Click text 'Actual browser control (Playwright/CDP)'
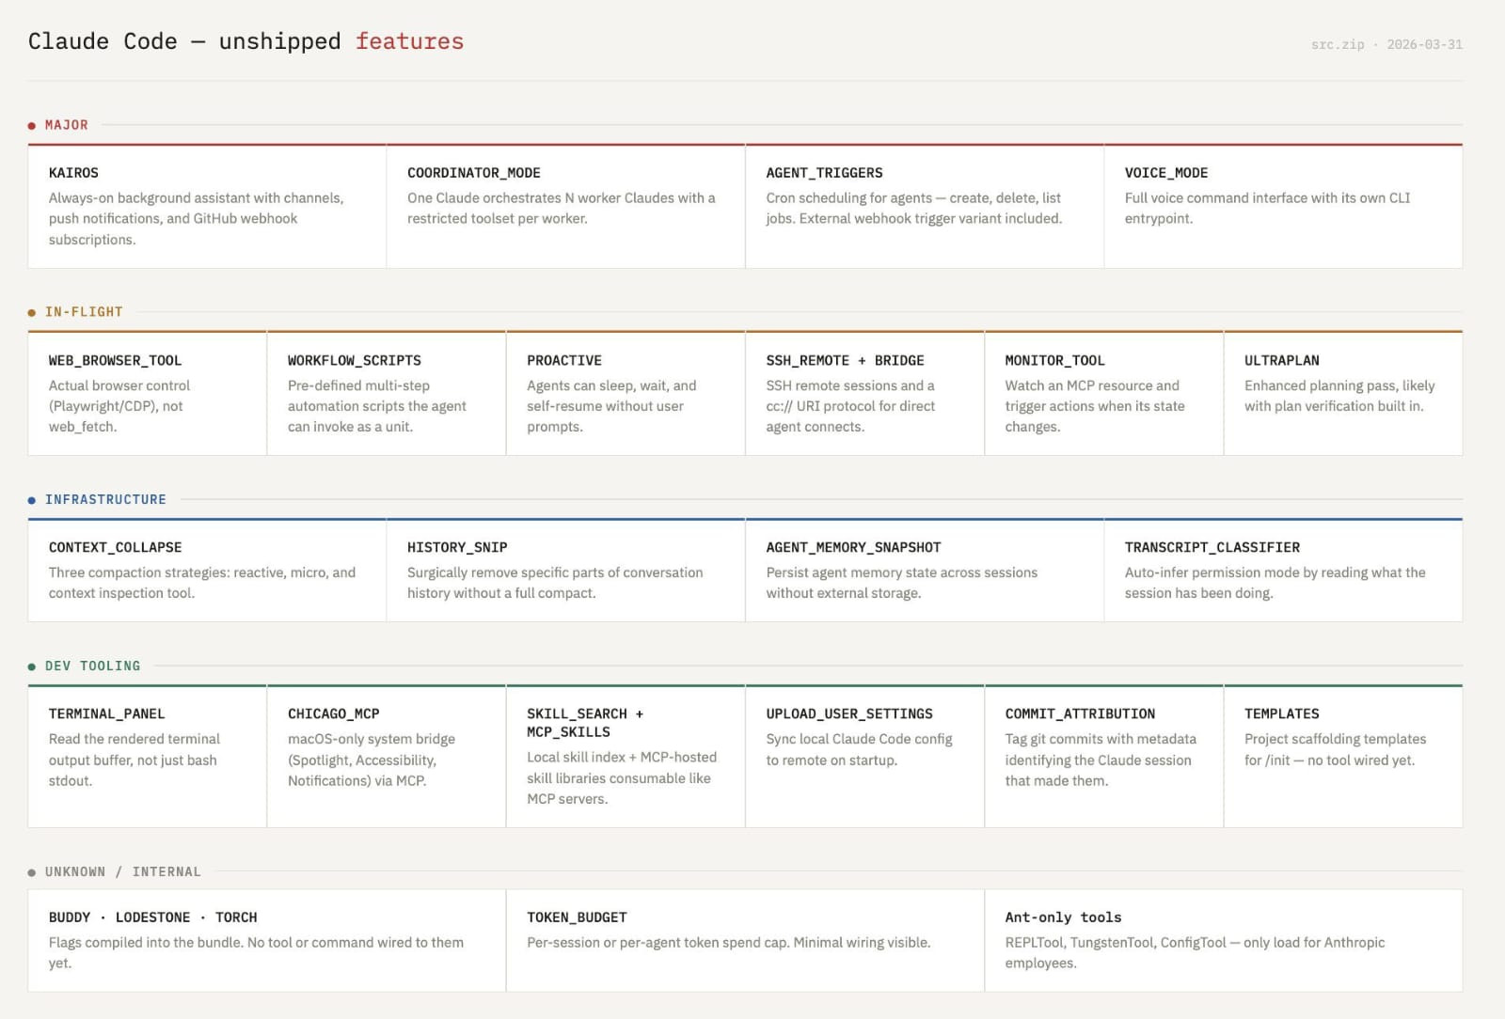1505x1019 pixels. [x=119, y=396]
